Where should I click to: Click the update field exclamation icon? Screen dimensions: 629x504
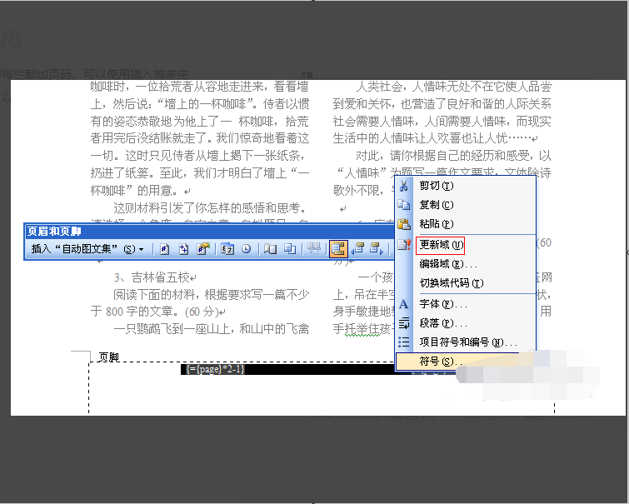click(403, 244)
